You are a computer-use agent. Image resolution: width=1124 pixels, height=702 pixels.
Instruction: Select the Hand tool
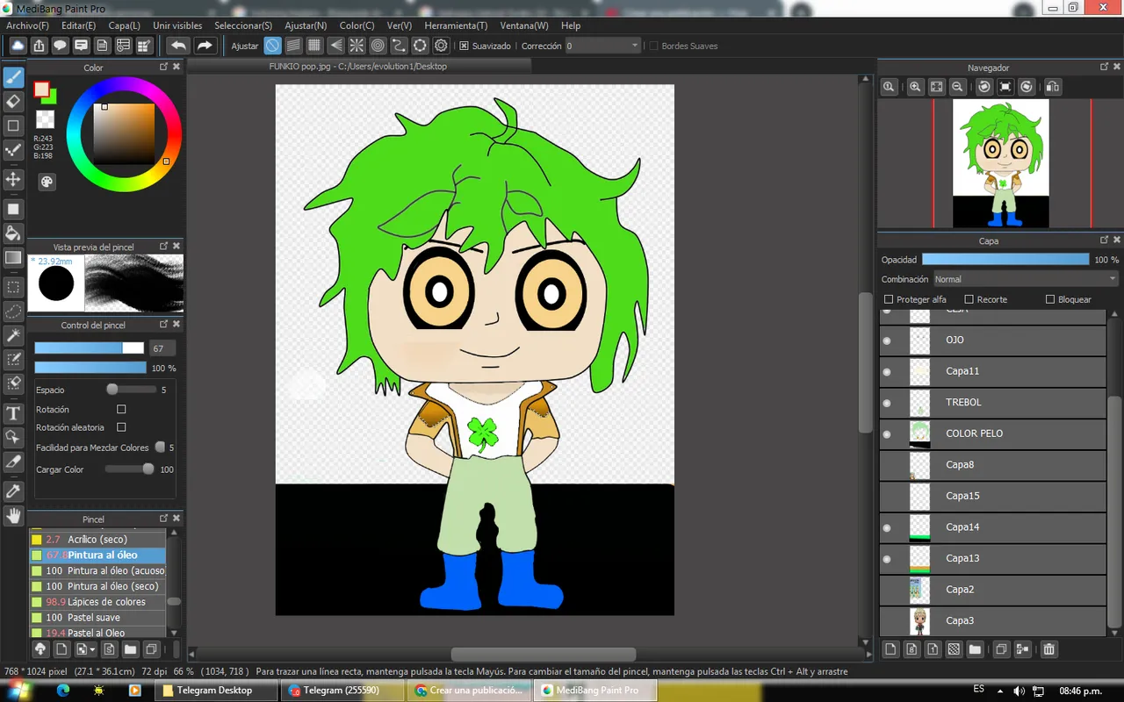click(x=13, y=516)
